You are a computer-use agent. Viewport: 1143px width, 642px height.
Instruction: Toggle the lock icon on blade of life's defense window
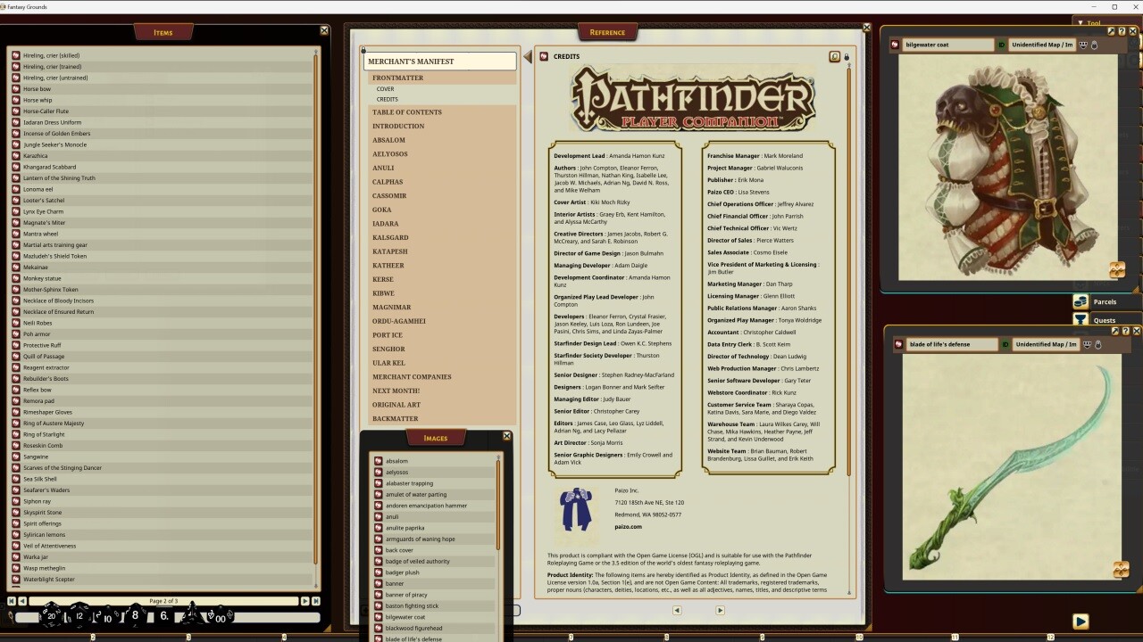pos(1097,345)
